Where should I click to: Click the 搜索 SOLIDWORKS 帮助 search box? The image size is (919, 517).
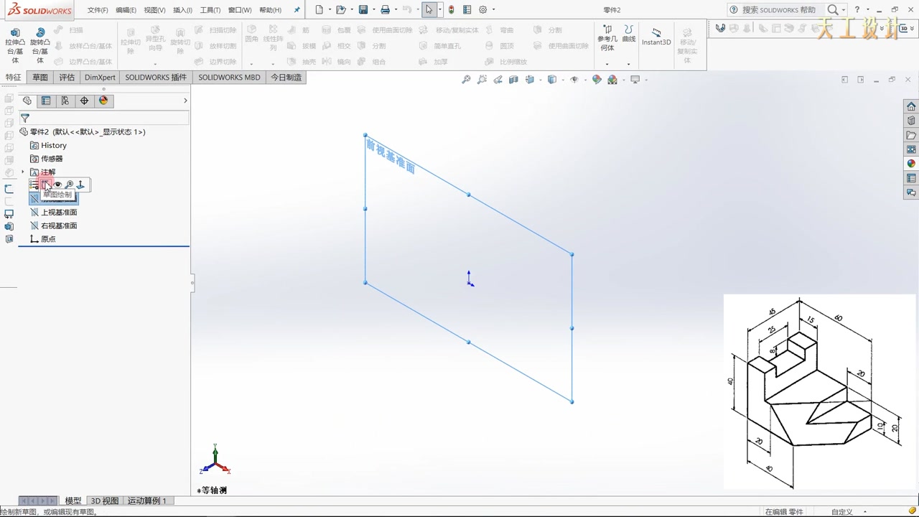click(779, 10)
